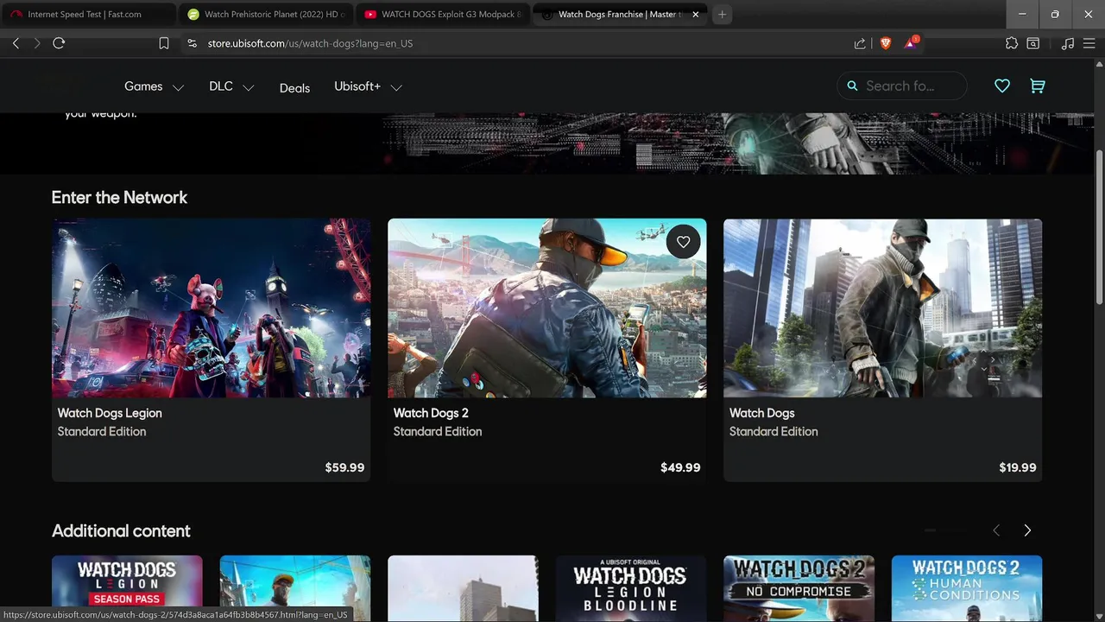Click the page vertical scrollbar thumb
Image resolution: width=1105 pixels, height=622 pixels.
coord(1099,226)
